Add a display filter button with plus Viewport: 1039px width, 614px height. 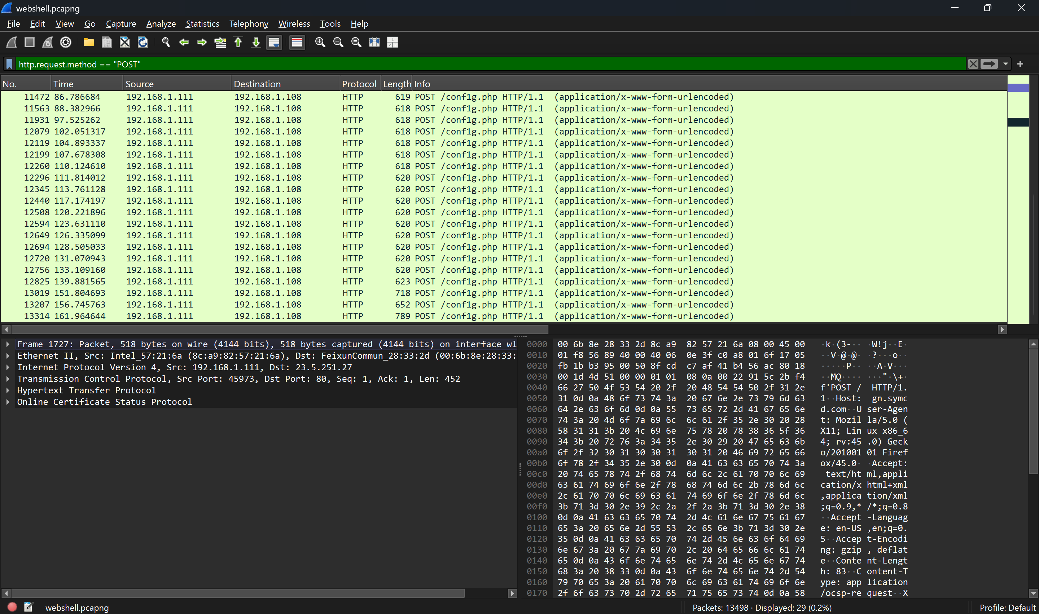coord(1020,64)
